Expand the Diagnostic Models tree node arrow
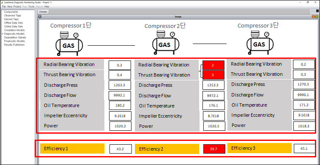 point(3,34)
